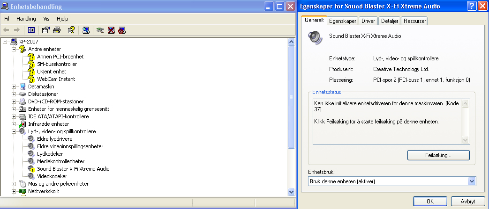Select WebCam Instant device
Viewport: 489px width, 209px height.
point(56,79)
